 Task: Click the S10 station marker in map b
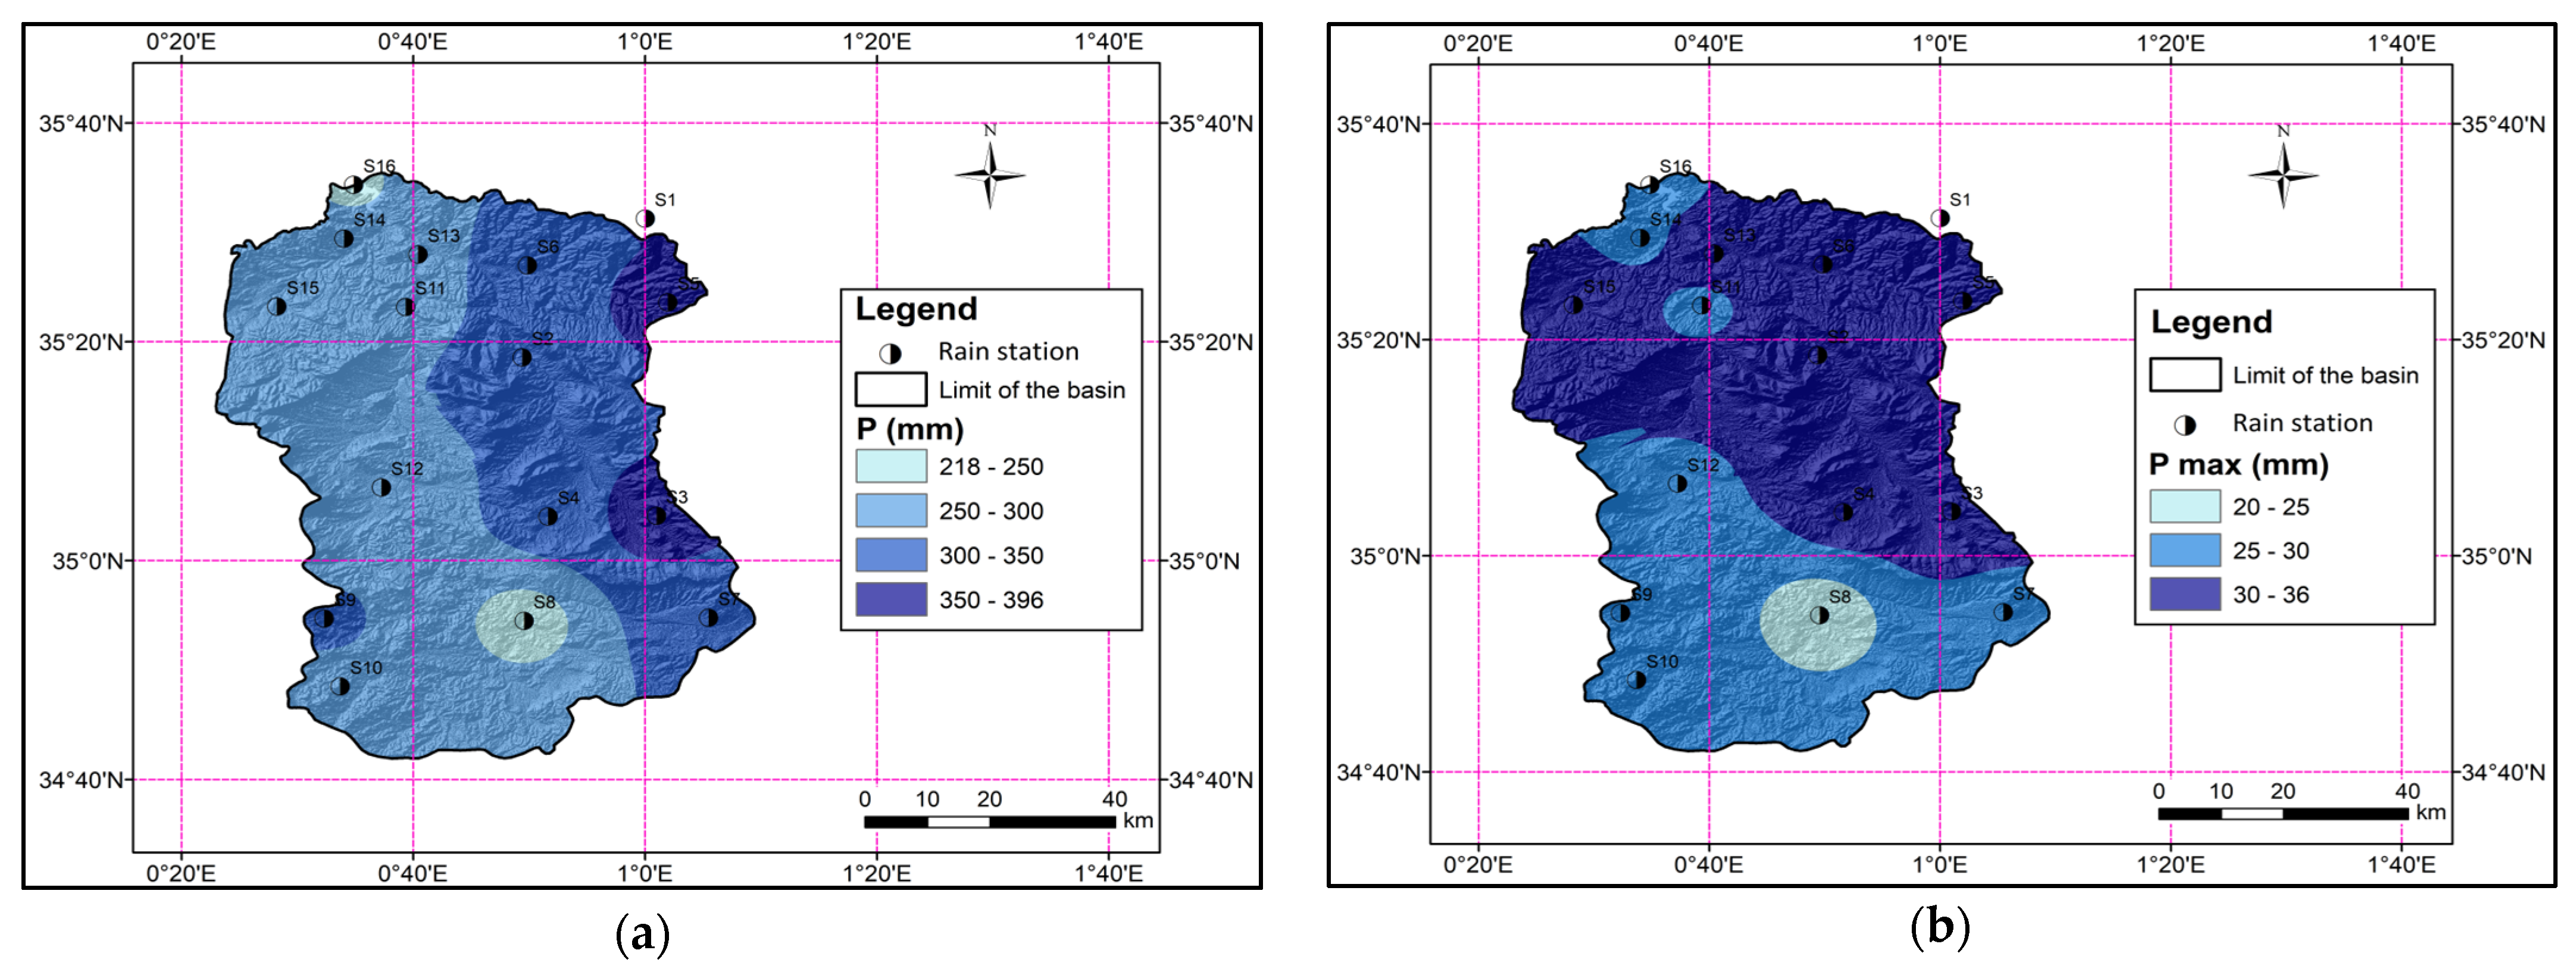coord(1636,680)
